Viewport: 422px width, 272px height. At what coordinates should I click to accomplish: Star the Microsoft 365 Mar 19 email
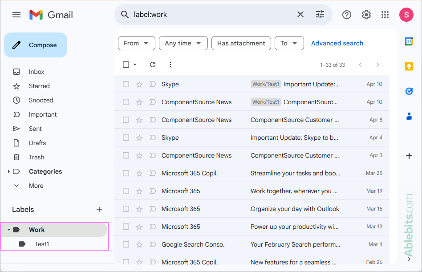pyautogui.click(x=139, y=191)
